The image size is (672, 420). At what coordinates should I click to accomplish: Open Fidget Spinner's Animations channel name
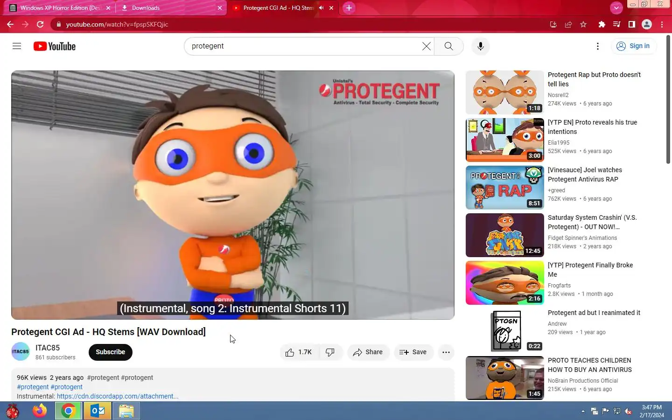(x=582, y=238)
